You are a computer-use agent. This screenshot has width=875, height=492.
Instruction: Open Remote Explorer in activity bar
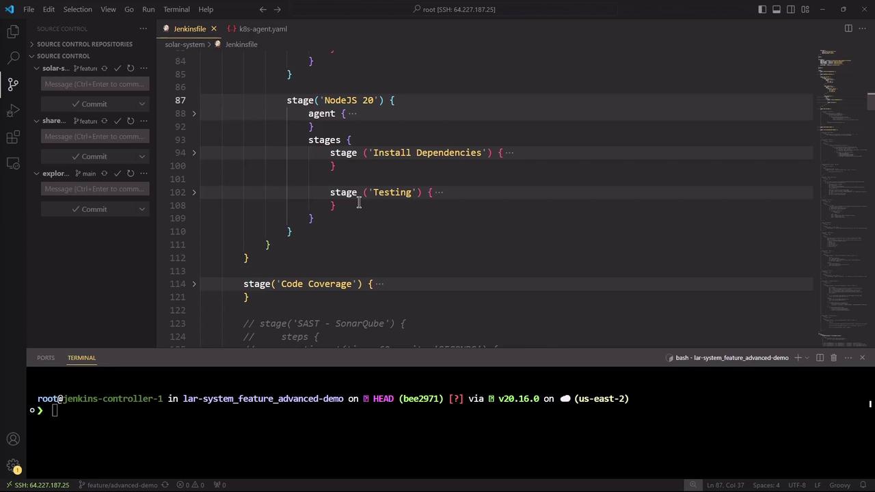coord(13,164)
